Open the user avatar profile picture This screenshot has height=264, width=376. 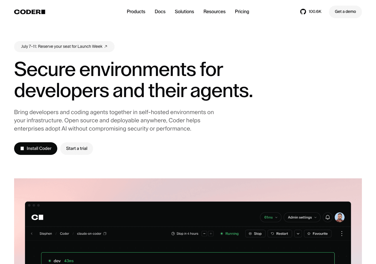coord(340,217)
